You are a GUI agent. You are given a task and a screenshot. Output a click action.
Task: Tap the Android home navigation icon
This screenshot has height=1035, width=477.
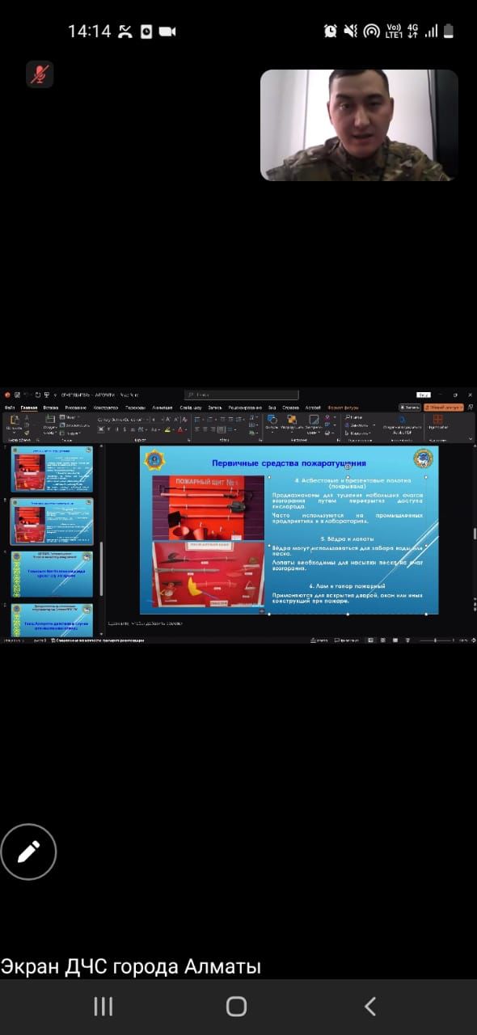coord(236,1006)
